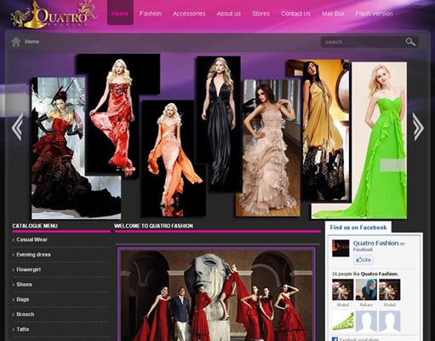Advance slideshow with right chevron arrow

coord(418,127)
